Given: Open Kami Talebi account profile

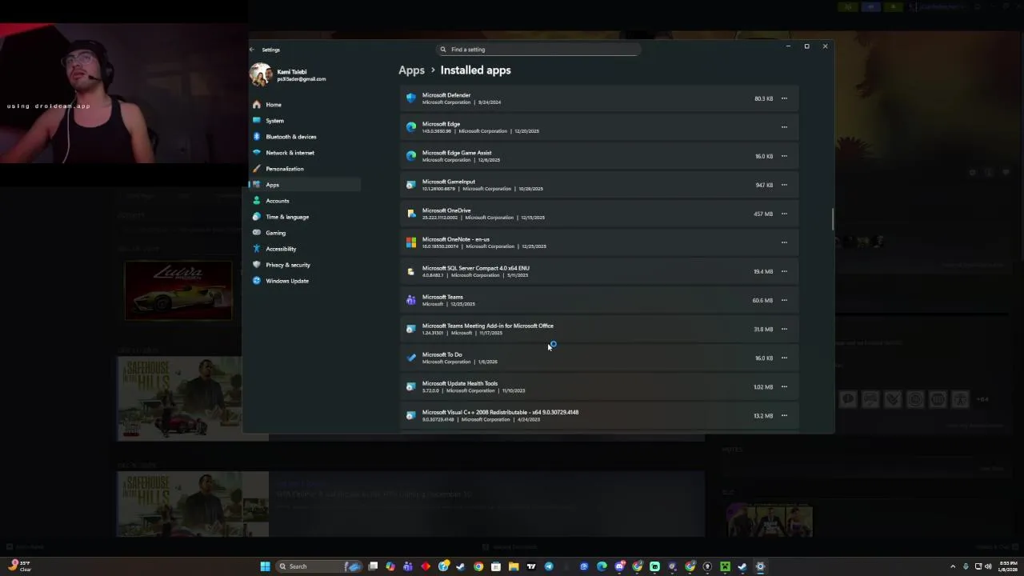Looking at the screenshot, I should [288, 75].
